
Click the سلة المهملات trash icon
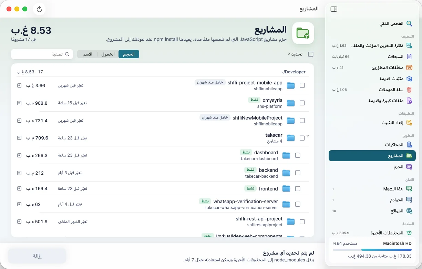(x=409, y=90)
